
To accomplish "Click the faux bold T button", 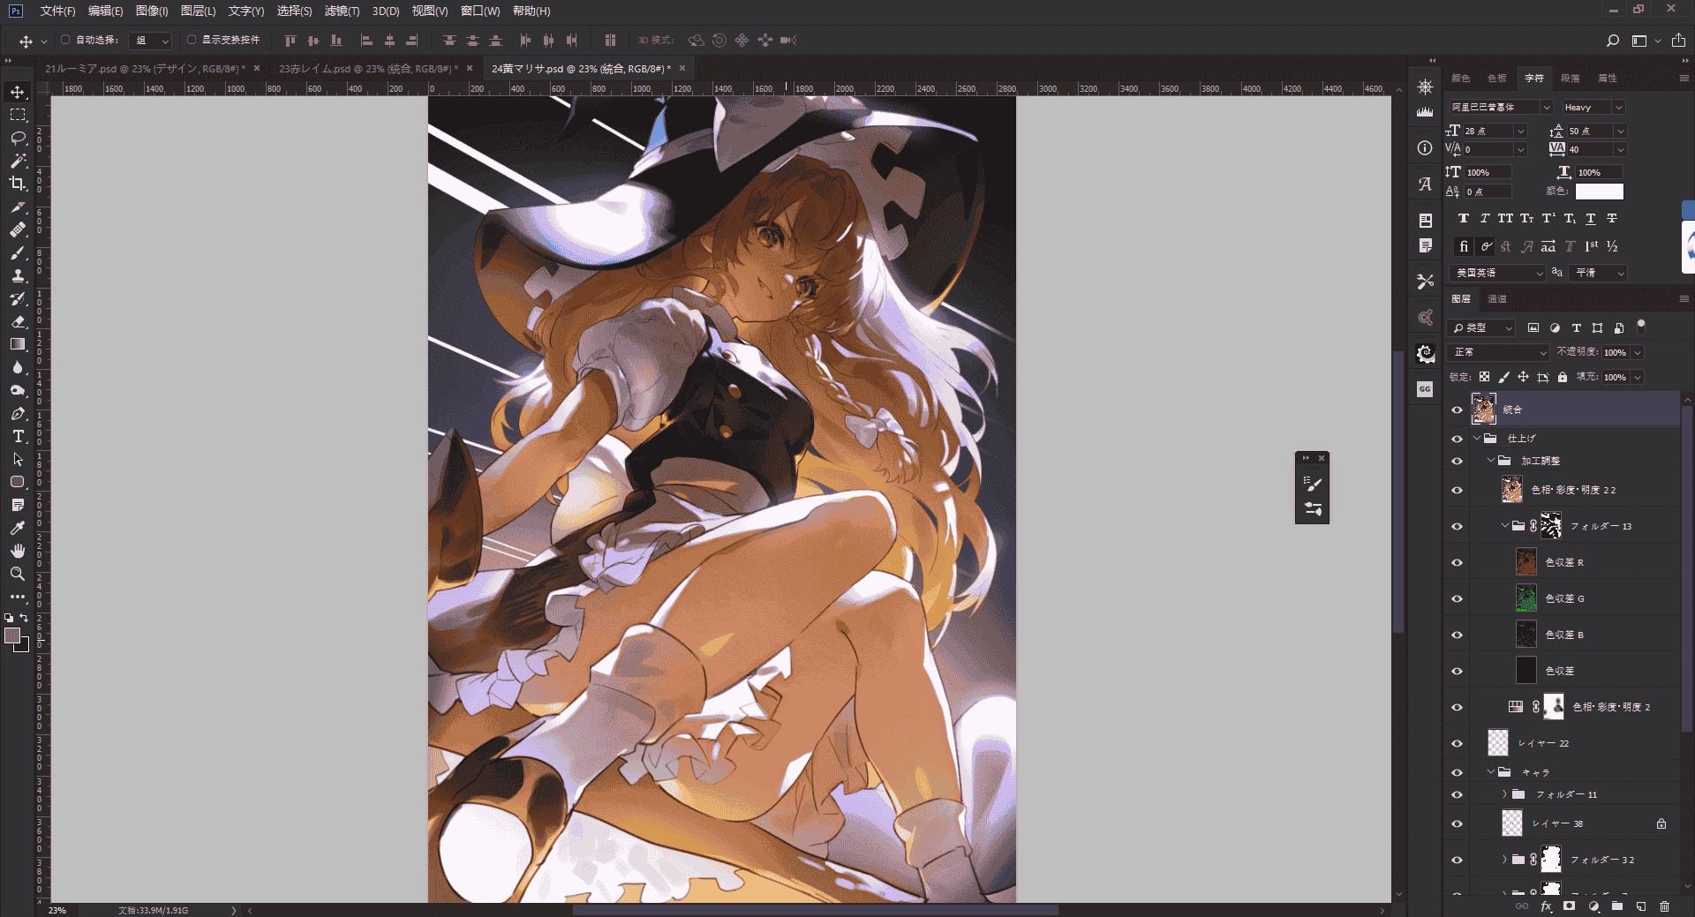I will (x=1464, y=218).
